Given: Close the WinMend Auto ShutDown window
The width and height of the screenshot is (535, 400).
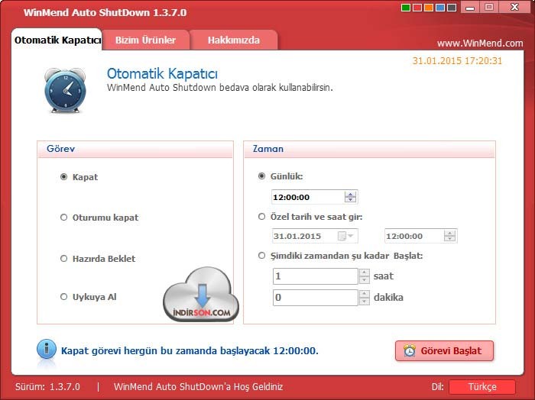Looking at the screenshot, I should point(514,7).
